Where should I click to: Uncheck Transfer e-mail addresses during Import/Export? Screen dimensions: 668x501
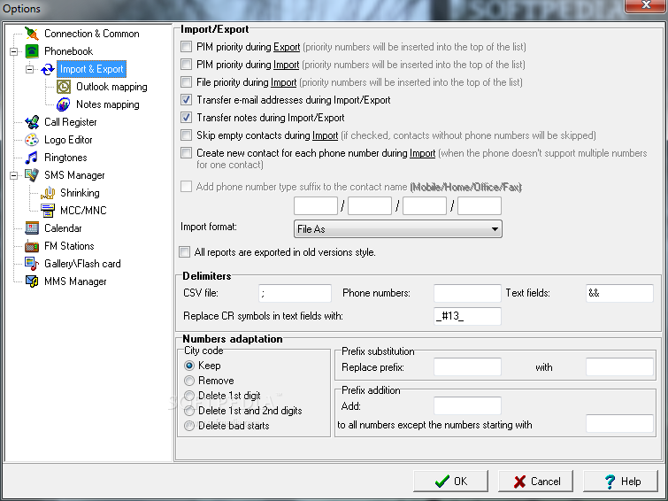tap(186, 100)
